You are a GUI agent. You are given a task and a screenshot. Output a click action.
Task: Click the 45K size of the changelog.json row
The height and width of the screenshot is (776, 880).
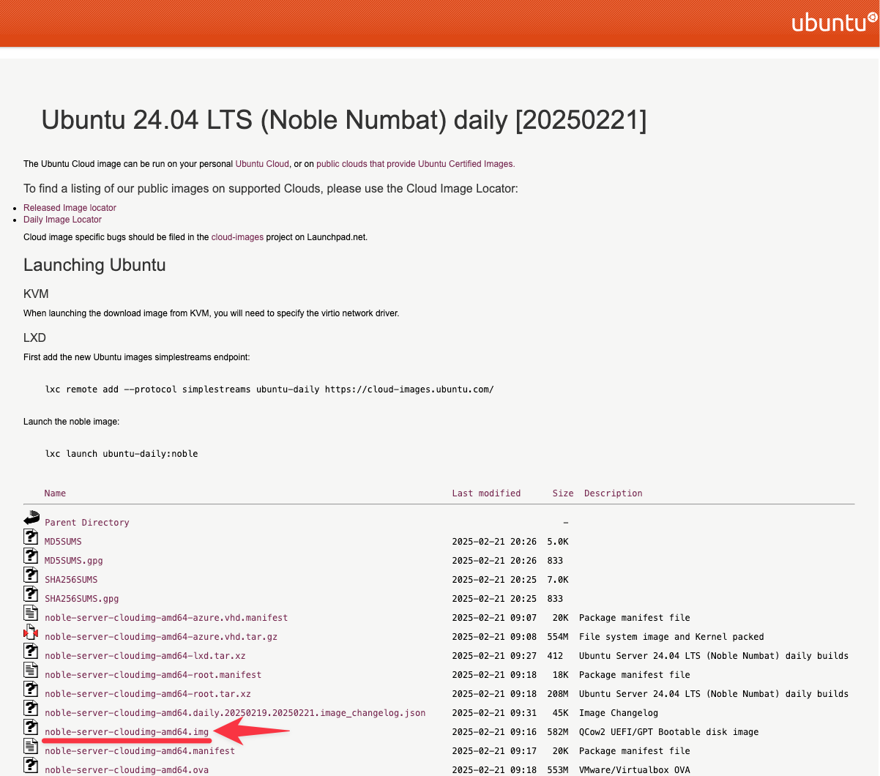tap(561, 713)
